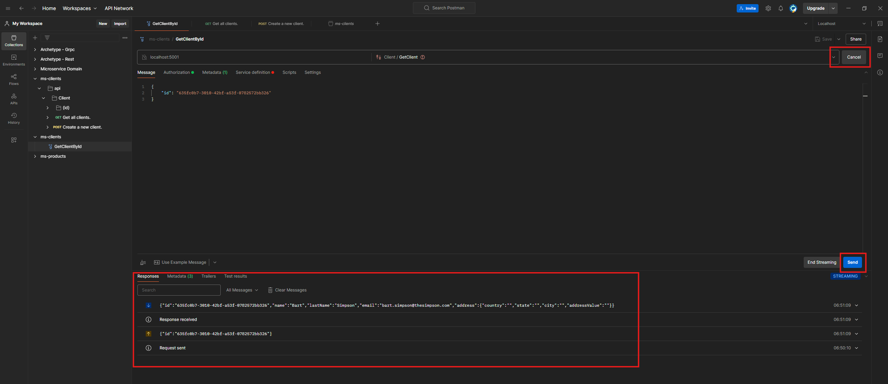Click the ms-clients breadcrumb link
The height and width of the screenshot is (384, 888).
coord(159,39)
